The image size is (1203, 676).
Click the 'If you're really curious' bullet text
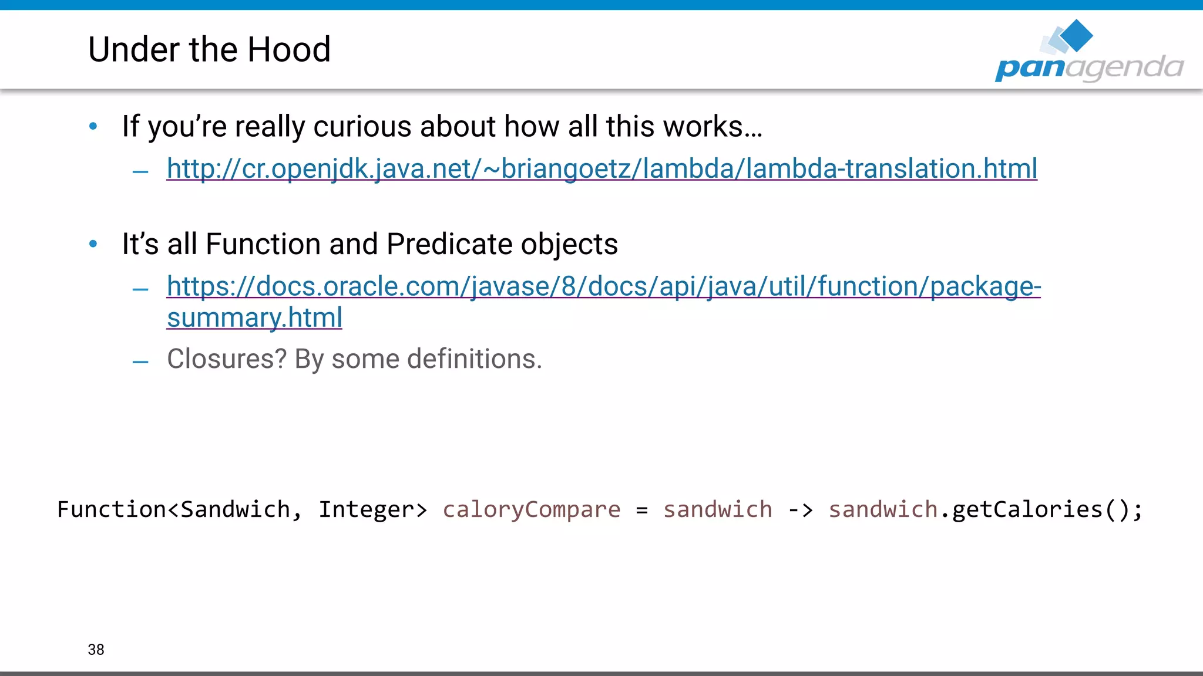(442, 127)
